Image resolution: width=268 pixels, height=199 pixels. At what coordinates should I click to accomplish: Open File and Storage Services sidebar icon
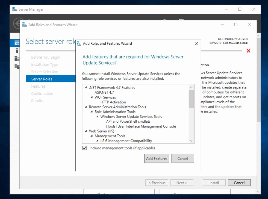pos(17,66)
